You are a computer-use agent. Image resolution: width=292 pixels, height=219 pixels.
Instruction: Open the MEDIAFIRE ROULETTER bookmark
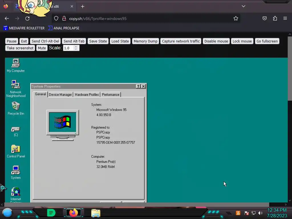24,28
